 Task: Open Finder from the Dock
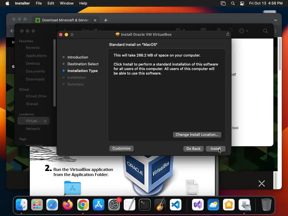(21, 205)
